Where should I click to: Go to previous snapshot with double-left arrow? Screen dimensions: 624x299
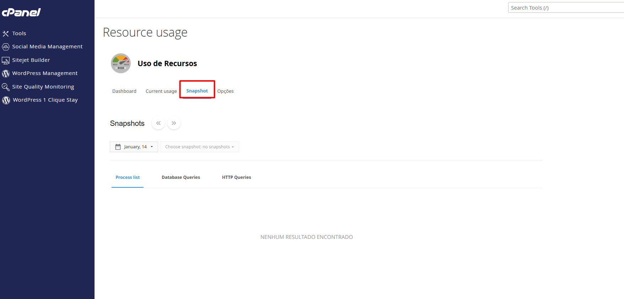point(158,123)
